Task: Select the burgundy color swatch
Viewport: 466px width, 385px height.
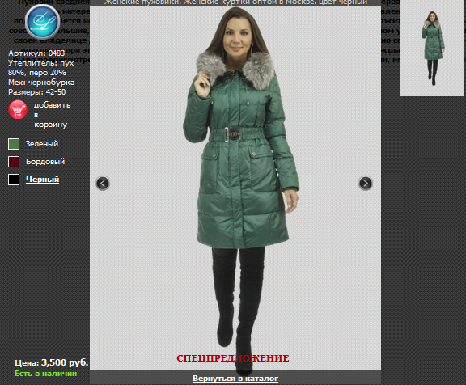Action: [x=14, y=162]
